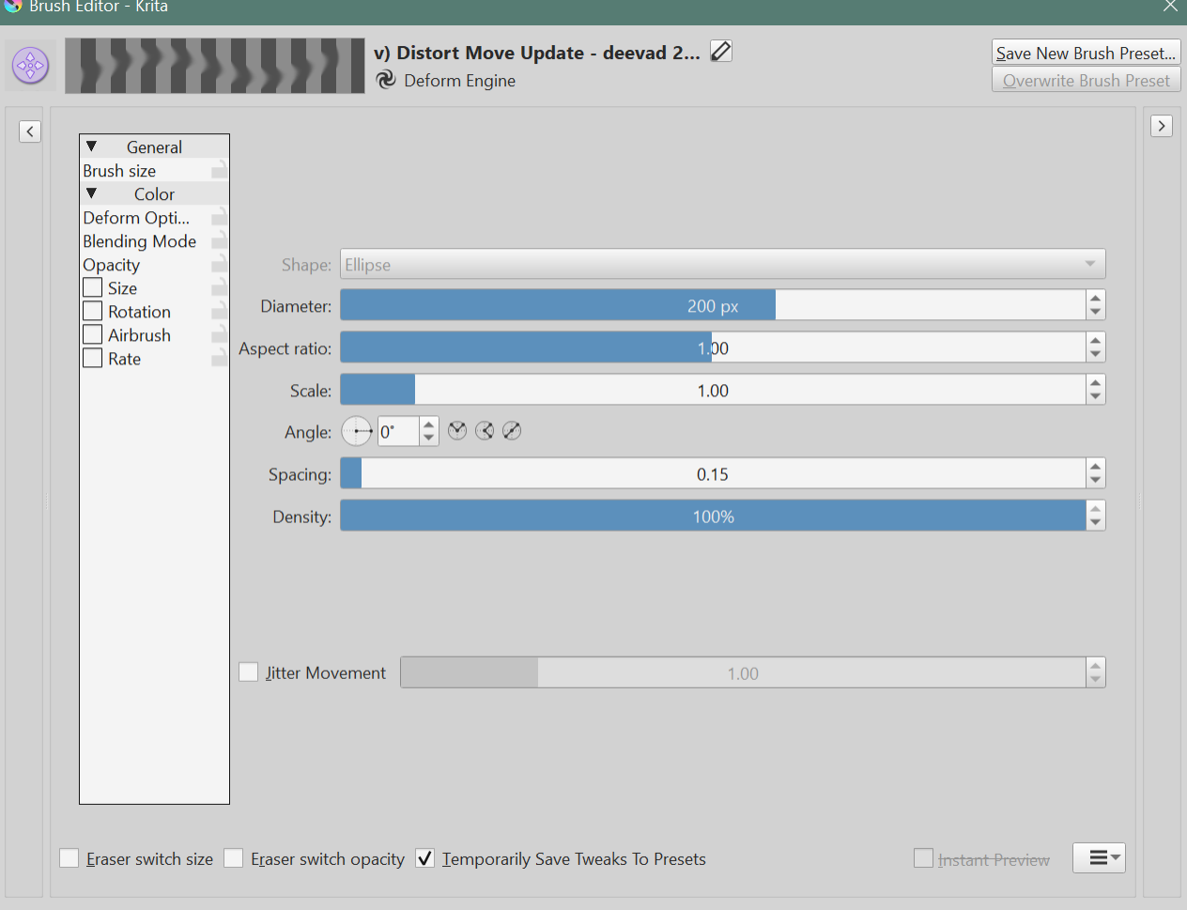Viewport: 1187px width, 910px height.
Task: Click the right panel arrow button
Action: click(x=1162, y=126)
